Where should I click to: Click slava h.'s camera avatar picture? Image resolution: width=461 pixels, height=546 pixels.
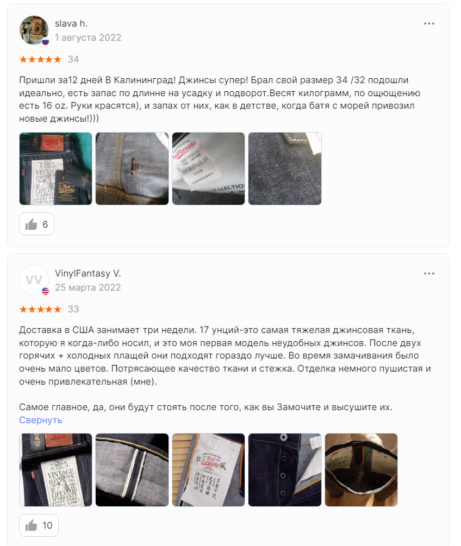tap(34, 30)
